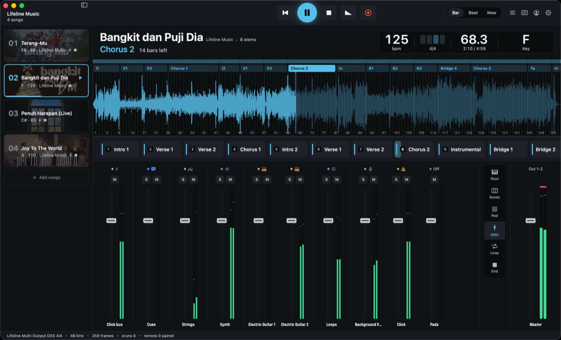Select Joy To The World song thumbnail

click(46, 151)
